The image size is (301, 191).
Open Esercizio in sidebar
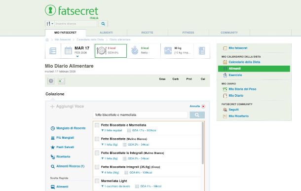coord(235,75)
